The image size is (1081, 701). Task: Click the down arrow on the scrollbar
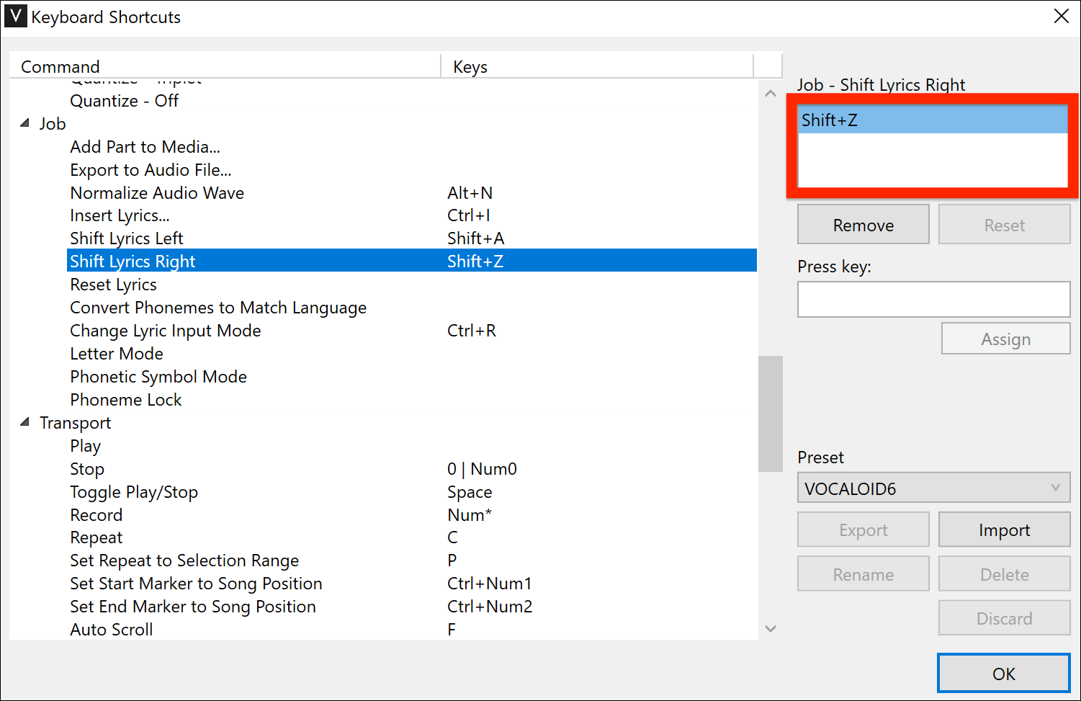tap(770, 628)
